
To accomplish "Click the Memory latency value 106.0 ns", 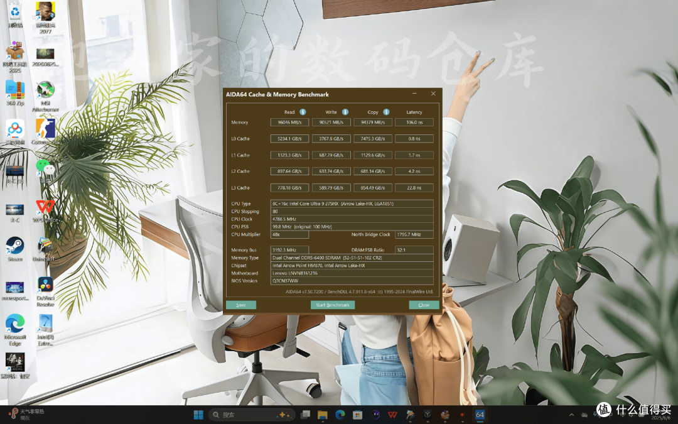I will click(414, 122).
